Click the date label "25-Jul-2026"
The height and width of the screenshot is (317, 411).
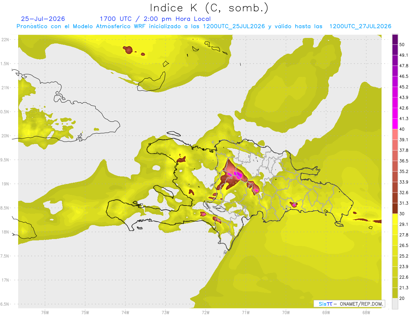click(43, 19)
